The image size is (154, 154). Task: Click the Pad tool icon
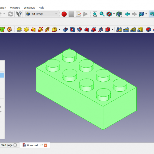click(19, 30)
